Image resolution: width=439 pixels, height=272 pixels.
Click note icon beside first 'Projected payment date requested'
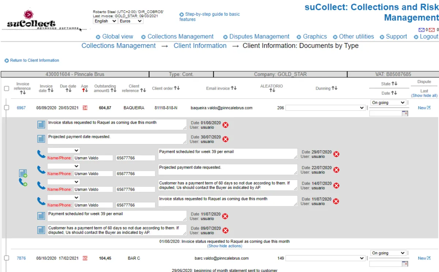tap(41, 139)
